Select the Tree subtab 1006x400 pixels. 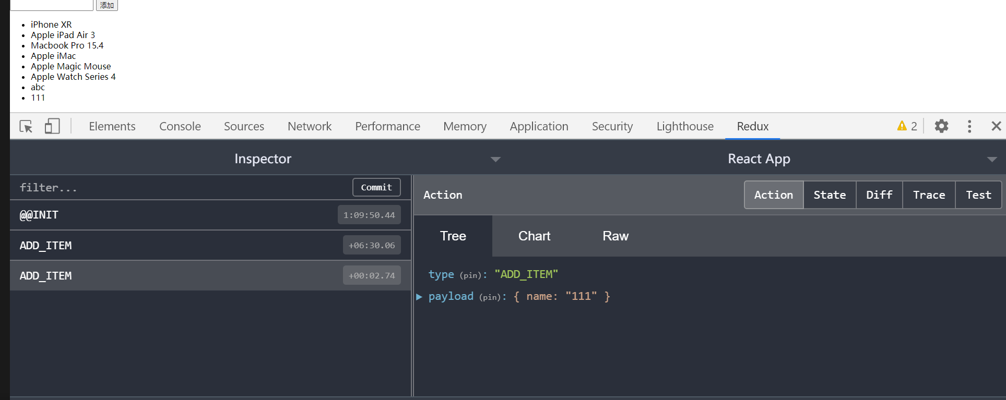453,236
